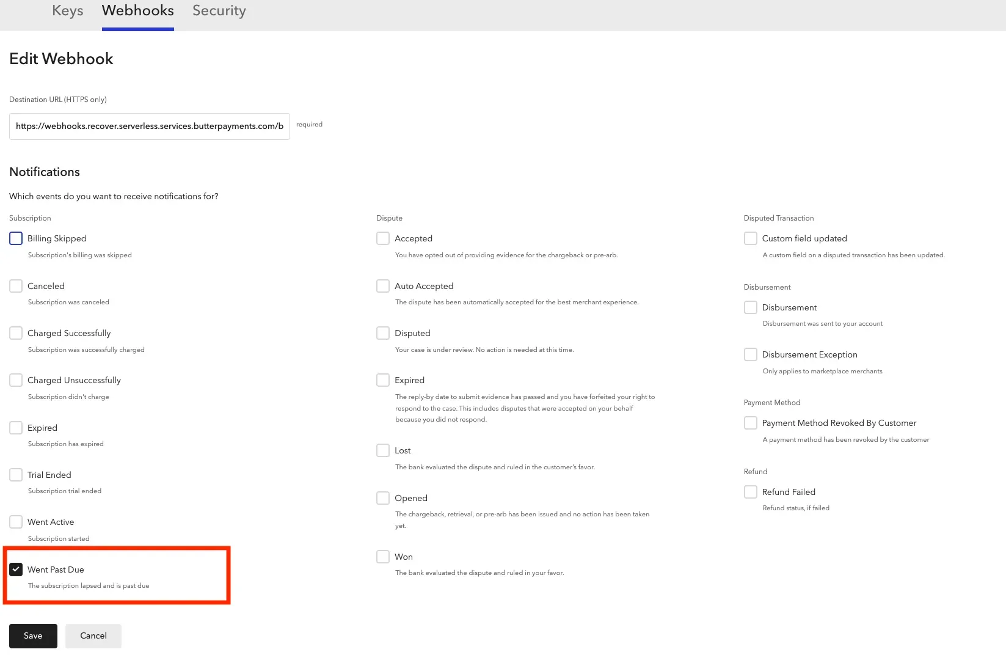1006x663 pixels.
Task: Enable the Went Active checkbox
Action: click(16, 522)
